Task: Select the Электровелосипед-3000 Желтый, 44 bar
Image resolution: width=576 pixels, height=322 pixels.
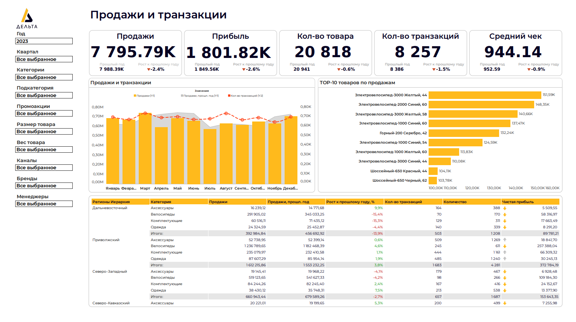Action: pos(485,95)
